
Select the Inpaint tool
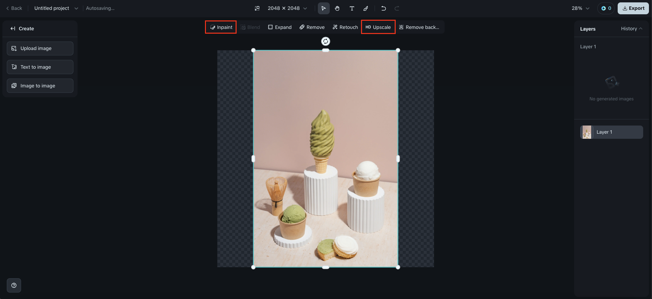click(221, 27)
